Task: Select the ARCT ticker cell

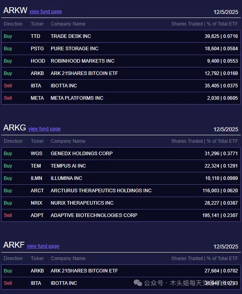Action: (x=37, y=191)
